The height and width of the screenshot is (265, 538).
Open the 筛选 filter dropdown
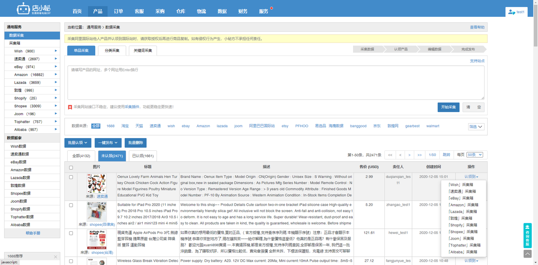(x=476, y=127)
